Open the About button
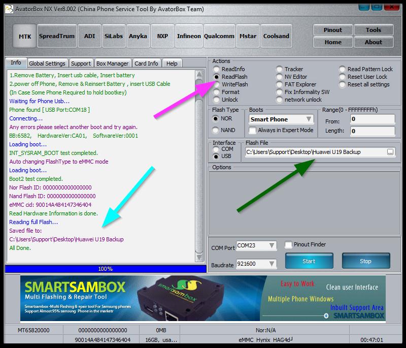The height and width of the screenshot is (348, 406). (374, 42)
